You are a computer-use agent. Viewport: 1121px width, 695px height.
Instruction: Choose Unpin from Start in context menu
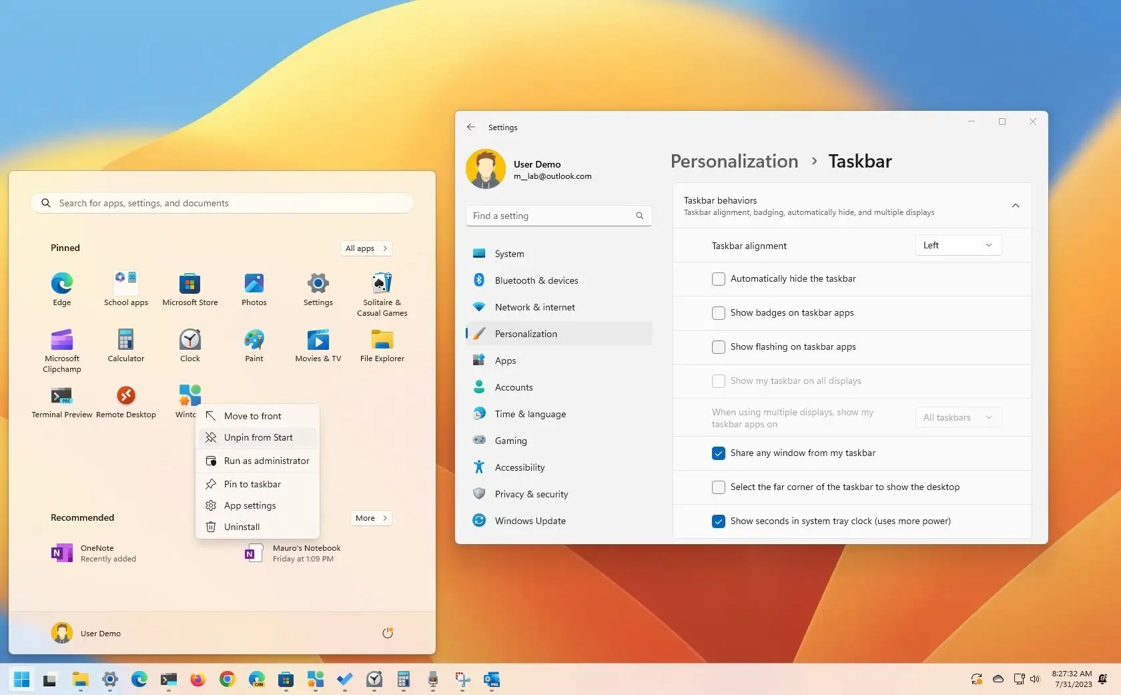pyautogui.click(x=258, y=437)
